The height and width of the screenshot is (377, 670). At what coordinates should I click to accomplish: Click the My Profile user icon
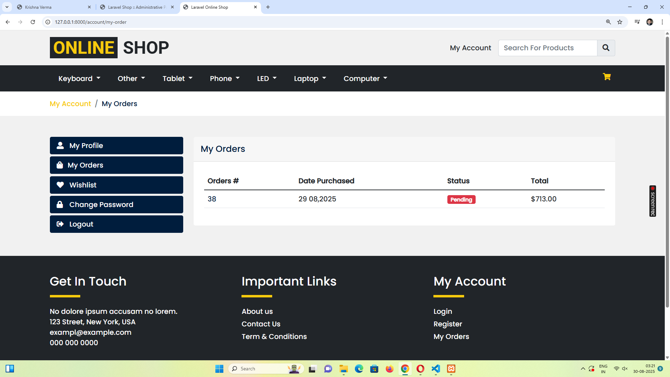(60, 146)
